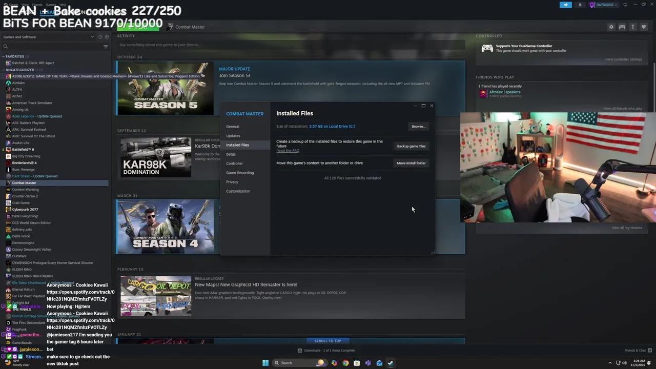This screenshot has height=369, width=656.
Task: Open the Betas settings tab
Action: [x=231, y=154]
